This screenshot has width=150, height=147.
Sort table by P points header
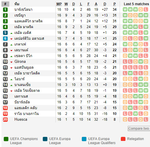click(114, 4)
